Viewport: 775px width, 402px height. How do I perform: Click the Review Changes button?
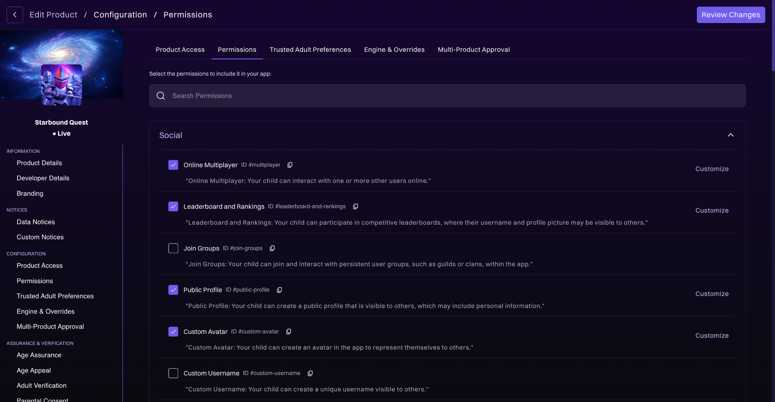tap(730, 15)
